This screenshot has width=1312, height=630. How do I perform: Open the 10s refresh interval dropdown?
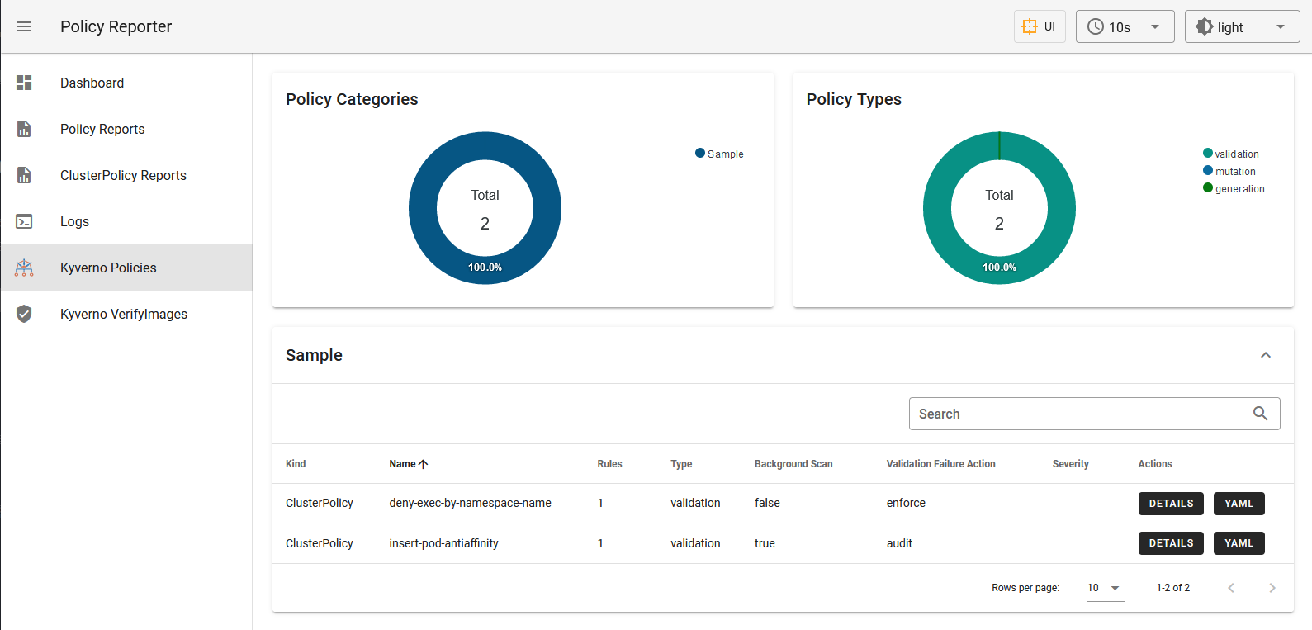[x=1125, y=26]
